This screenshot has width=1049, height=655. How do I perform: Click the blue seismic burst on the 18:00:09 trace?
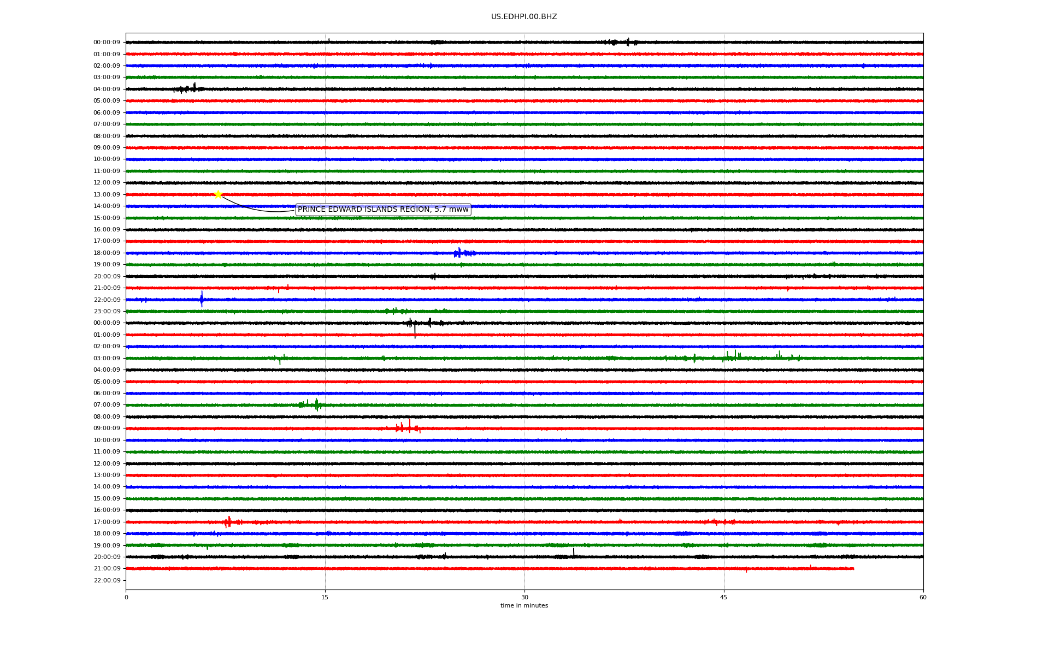[x=459, y=253]
